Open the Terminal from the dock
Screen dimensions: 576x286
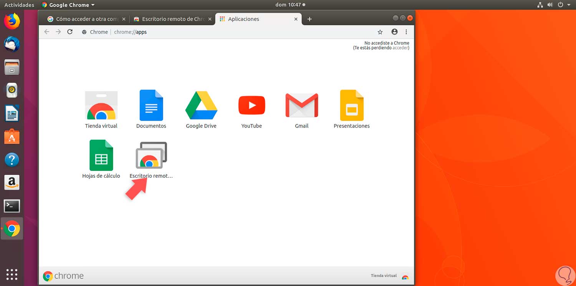coord(12,206)
